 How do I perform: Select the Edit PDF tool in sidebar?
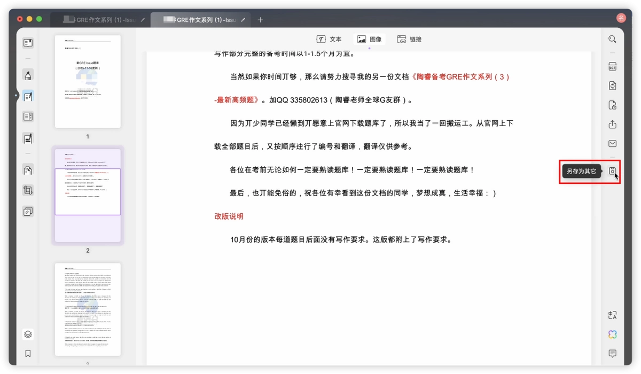pyautogui.click(x=28, y=96)
